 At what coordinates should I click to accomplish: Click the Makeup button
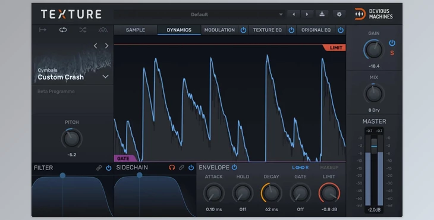tap(329, 168)
